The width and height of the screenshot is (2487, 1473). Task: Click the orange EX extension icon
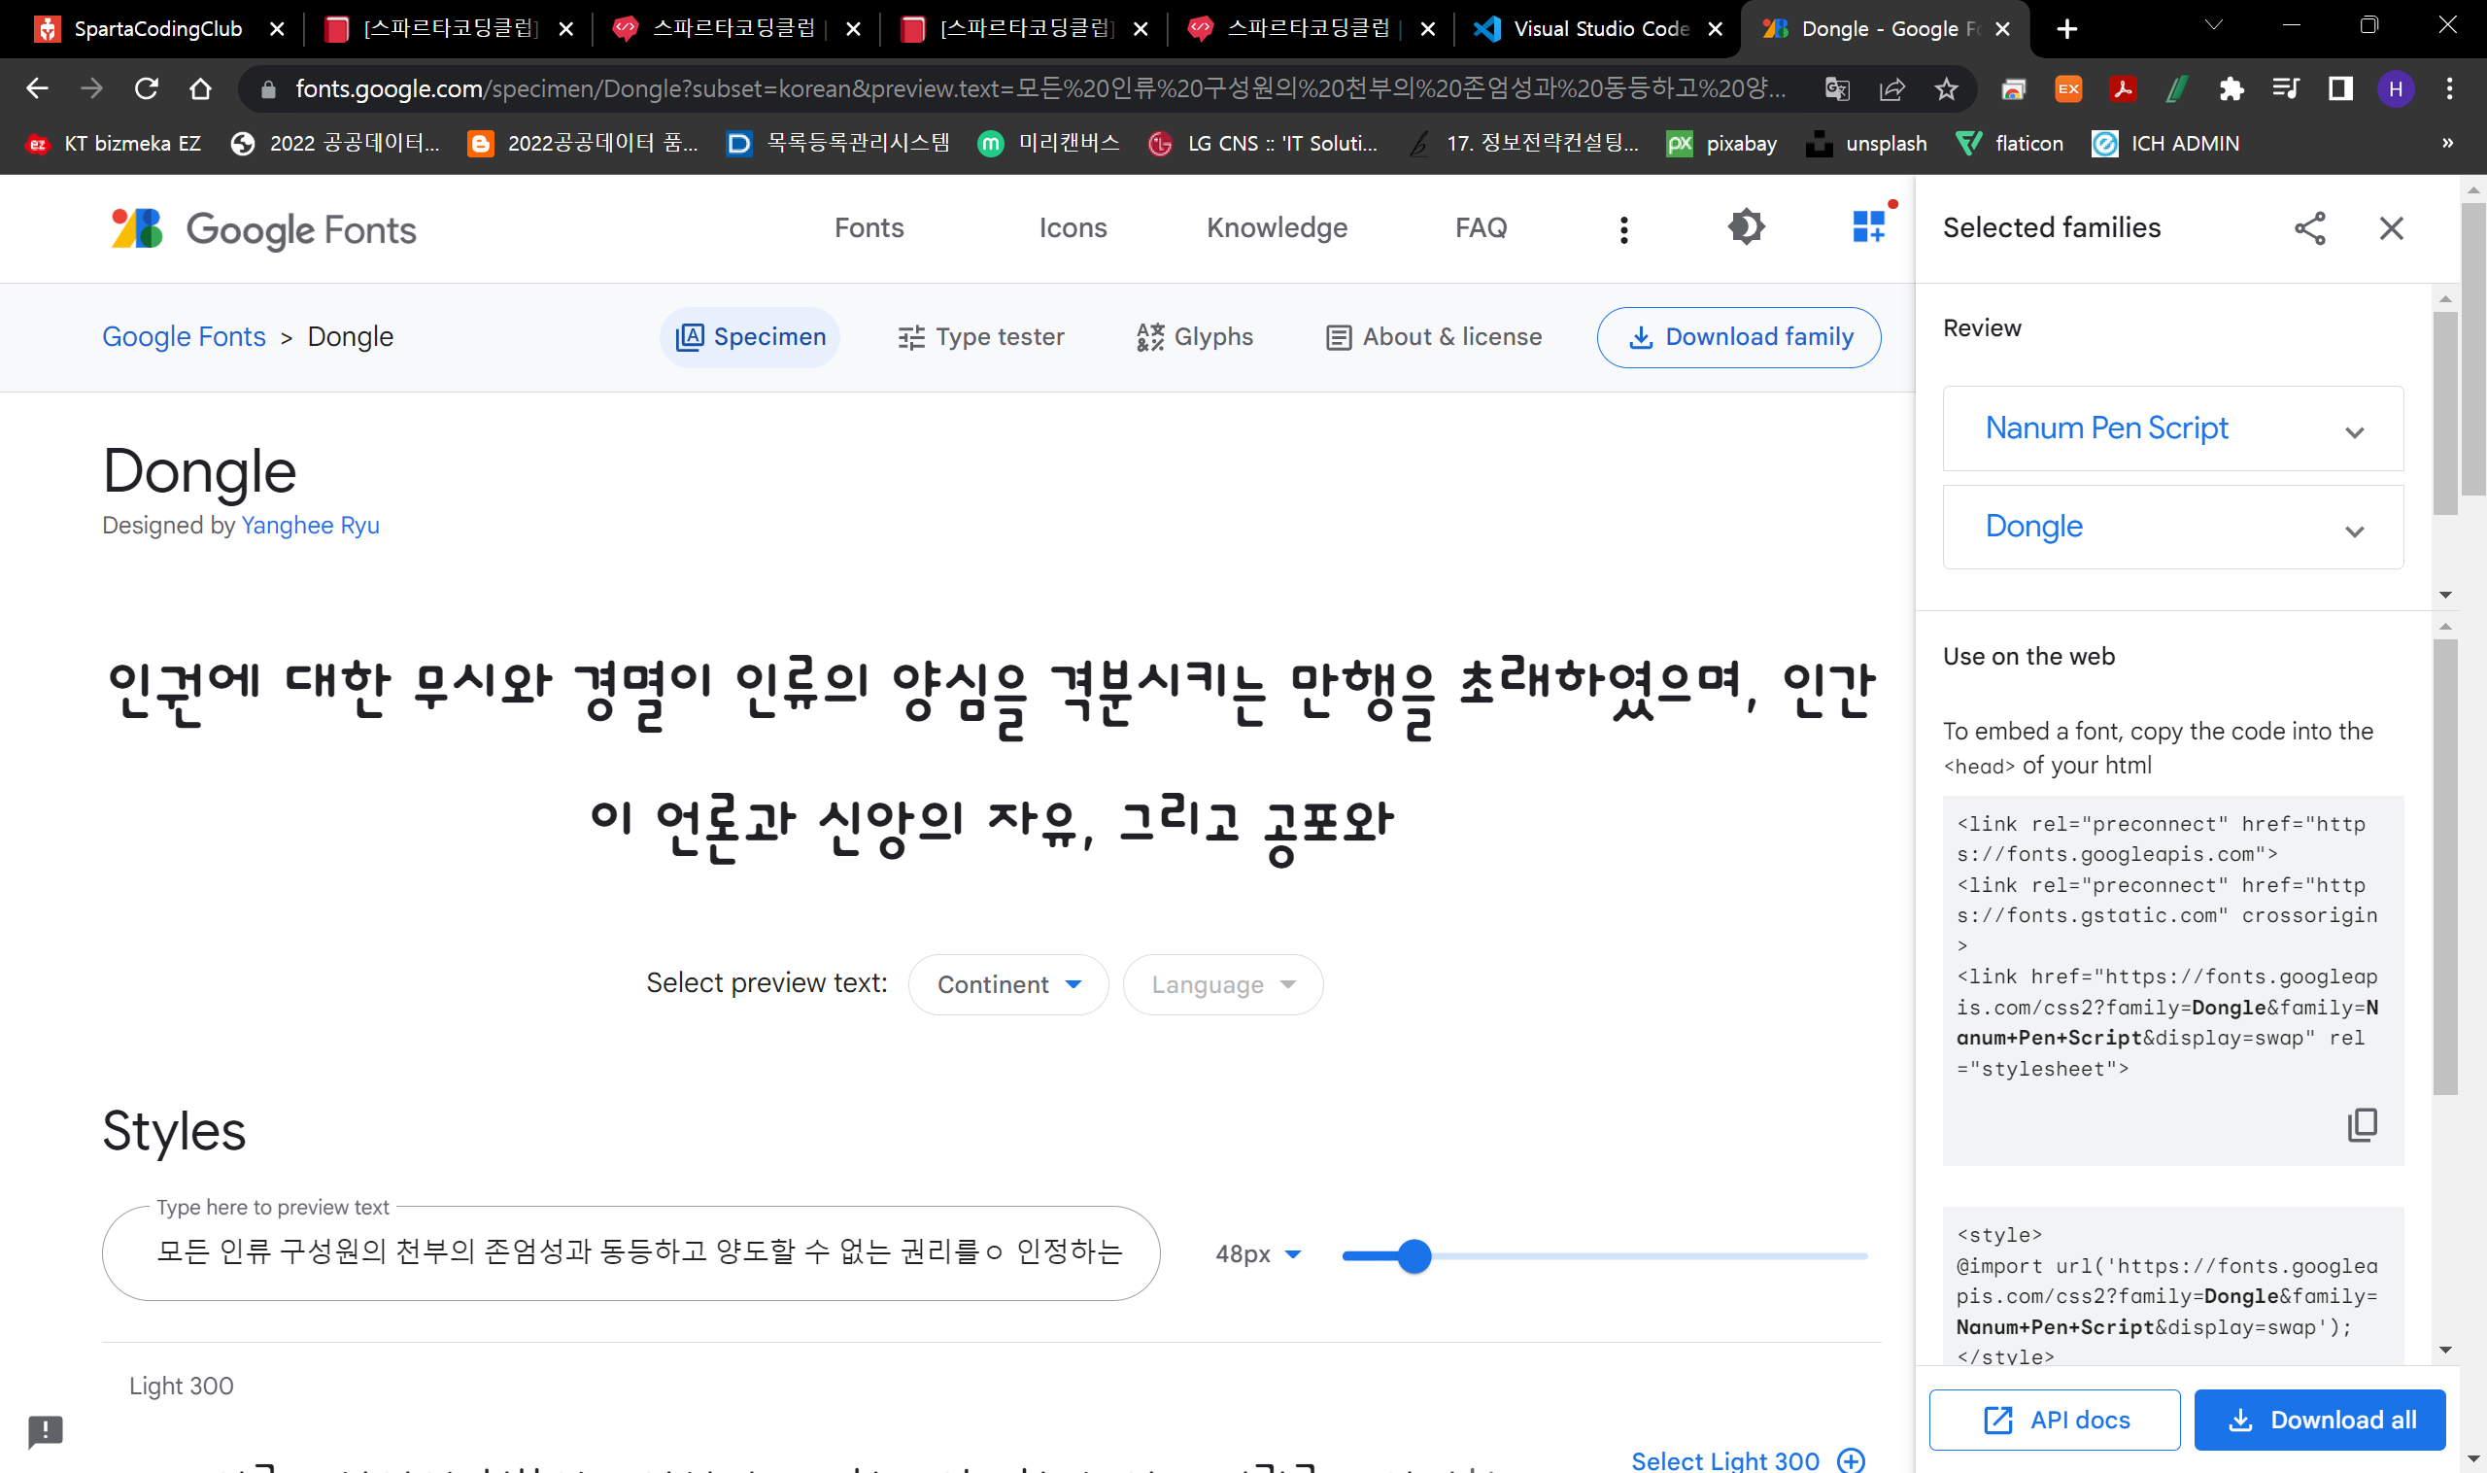click(2068, 89)
